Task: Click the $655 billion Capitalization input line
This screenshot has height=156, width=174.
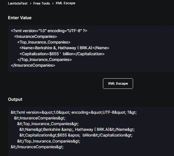Action: click(62, 54)
